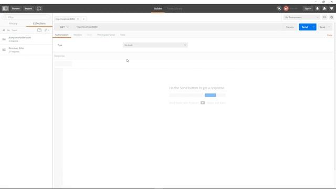This screenshot has height=189, width=336.
Task: Close the localhost request tab
Action: 78,19
